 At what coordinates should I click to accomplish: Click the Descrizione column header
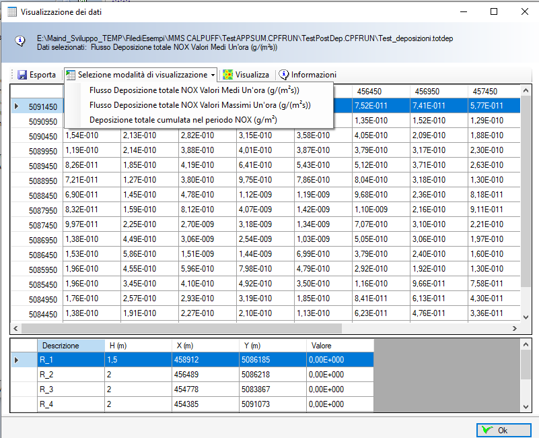coord(61,346)
